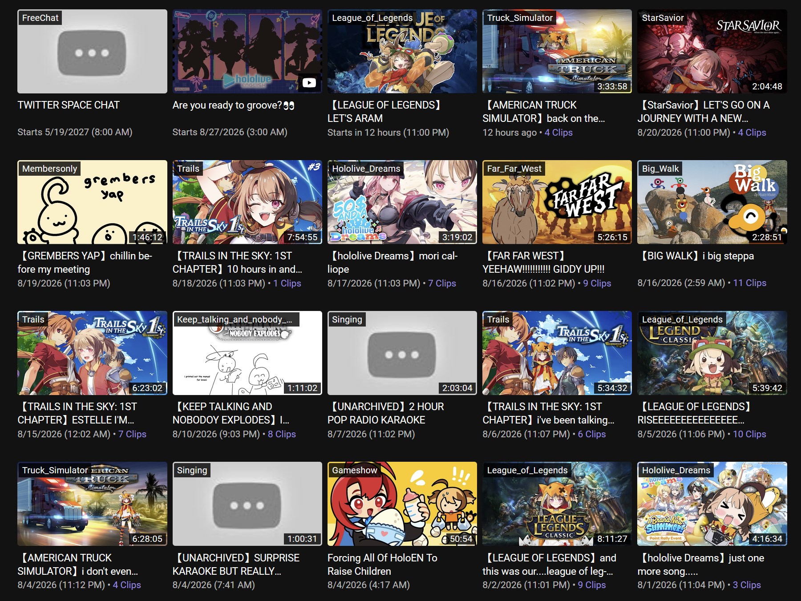Select the Membersonly topic tag

pos(49,169)
